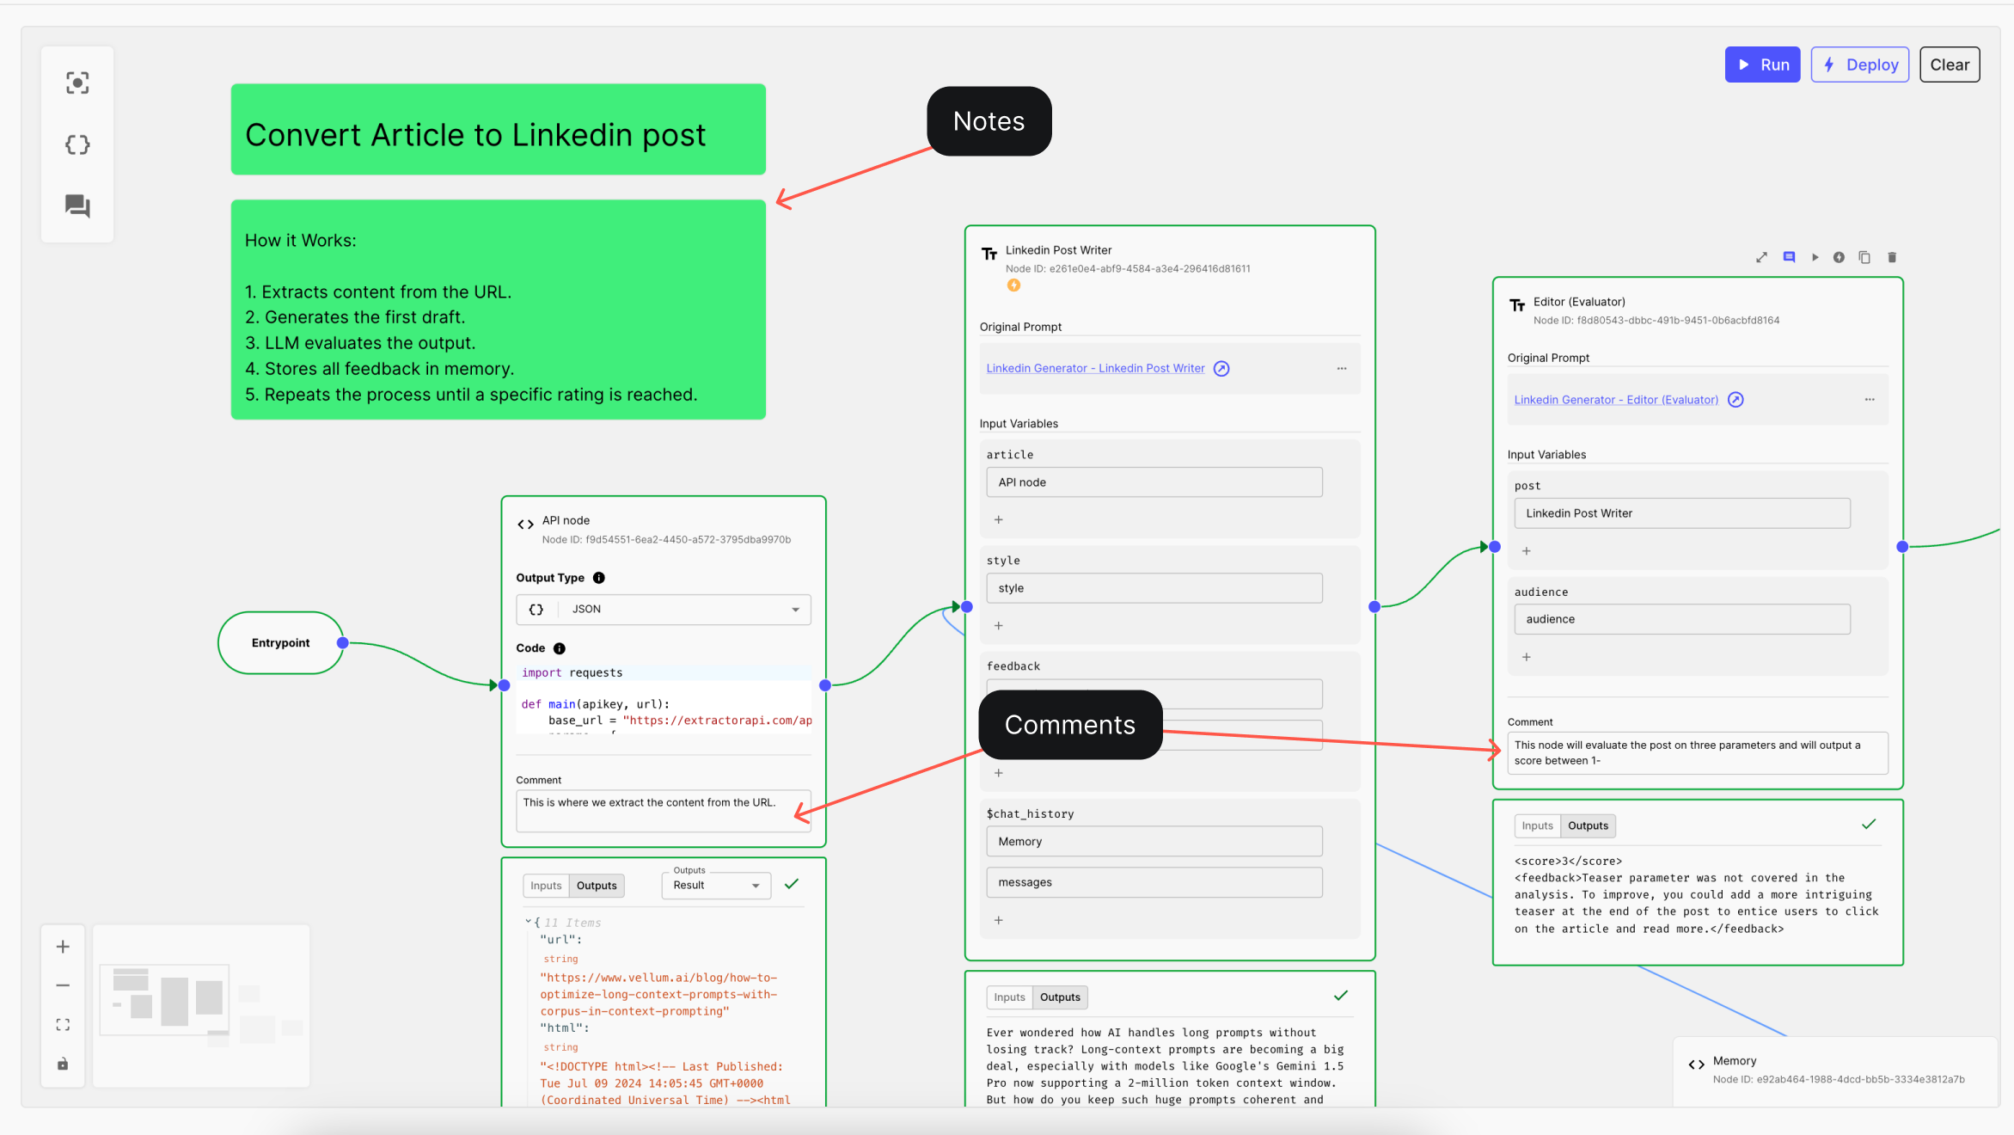
Task: Click the lightning bolt icon above Editor node
Action: pyautogui.click(x=1839, y=257)
